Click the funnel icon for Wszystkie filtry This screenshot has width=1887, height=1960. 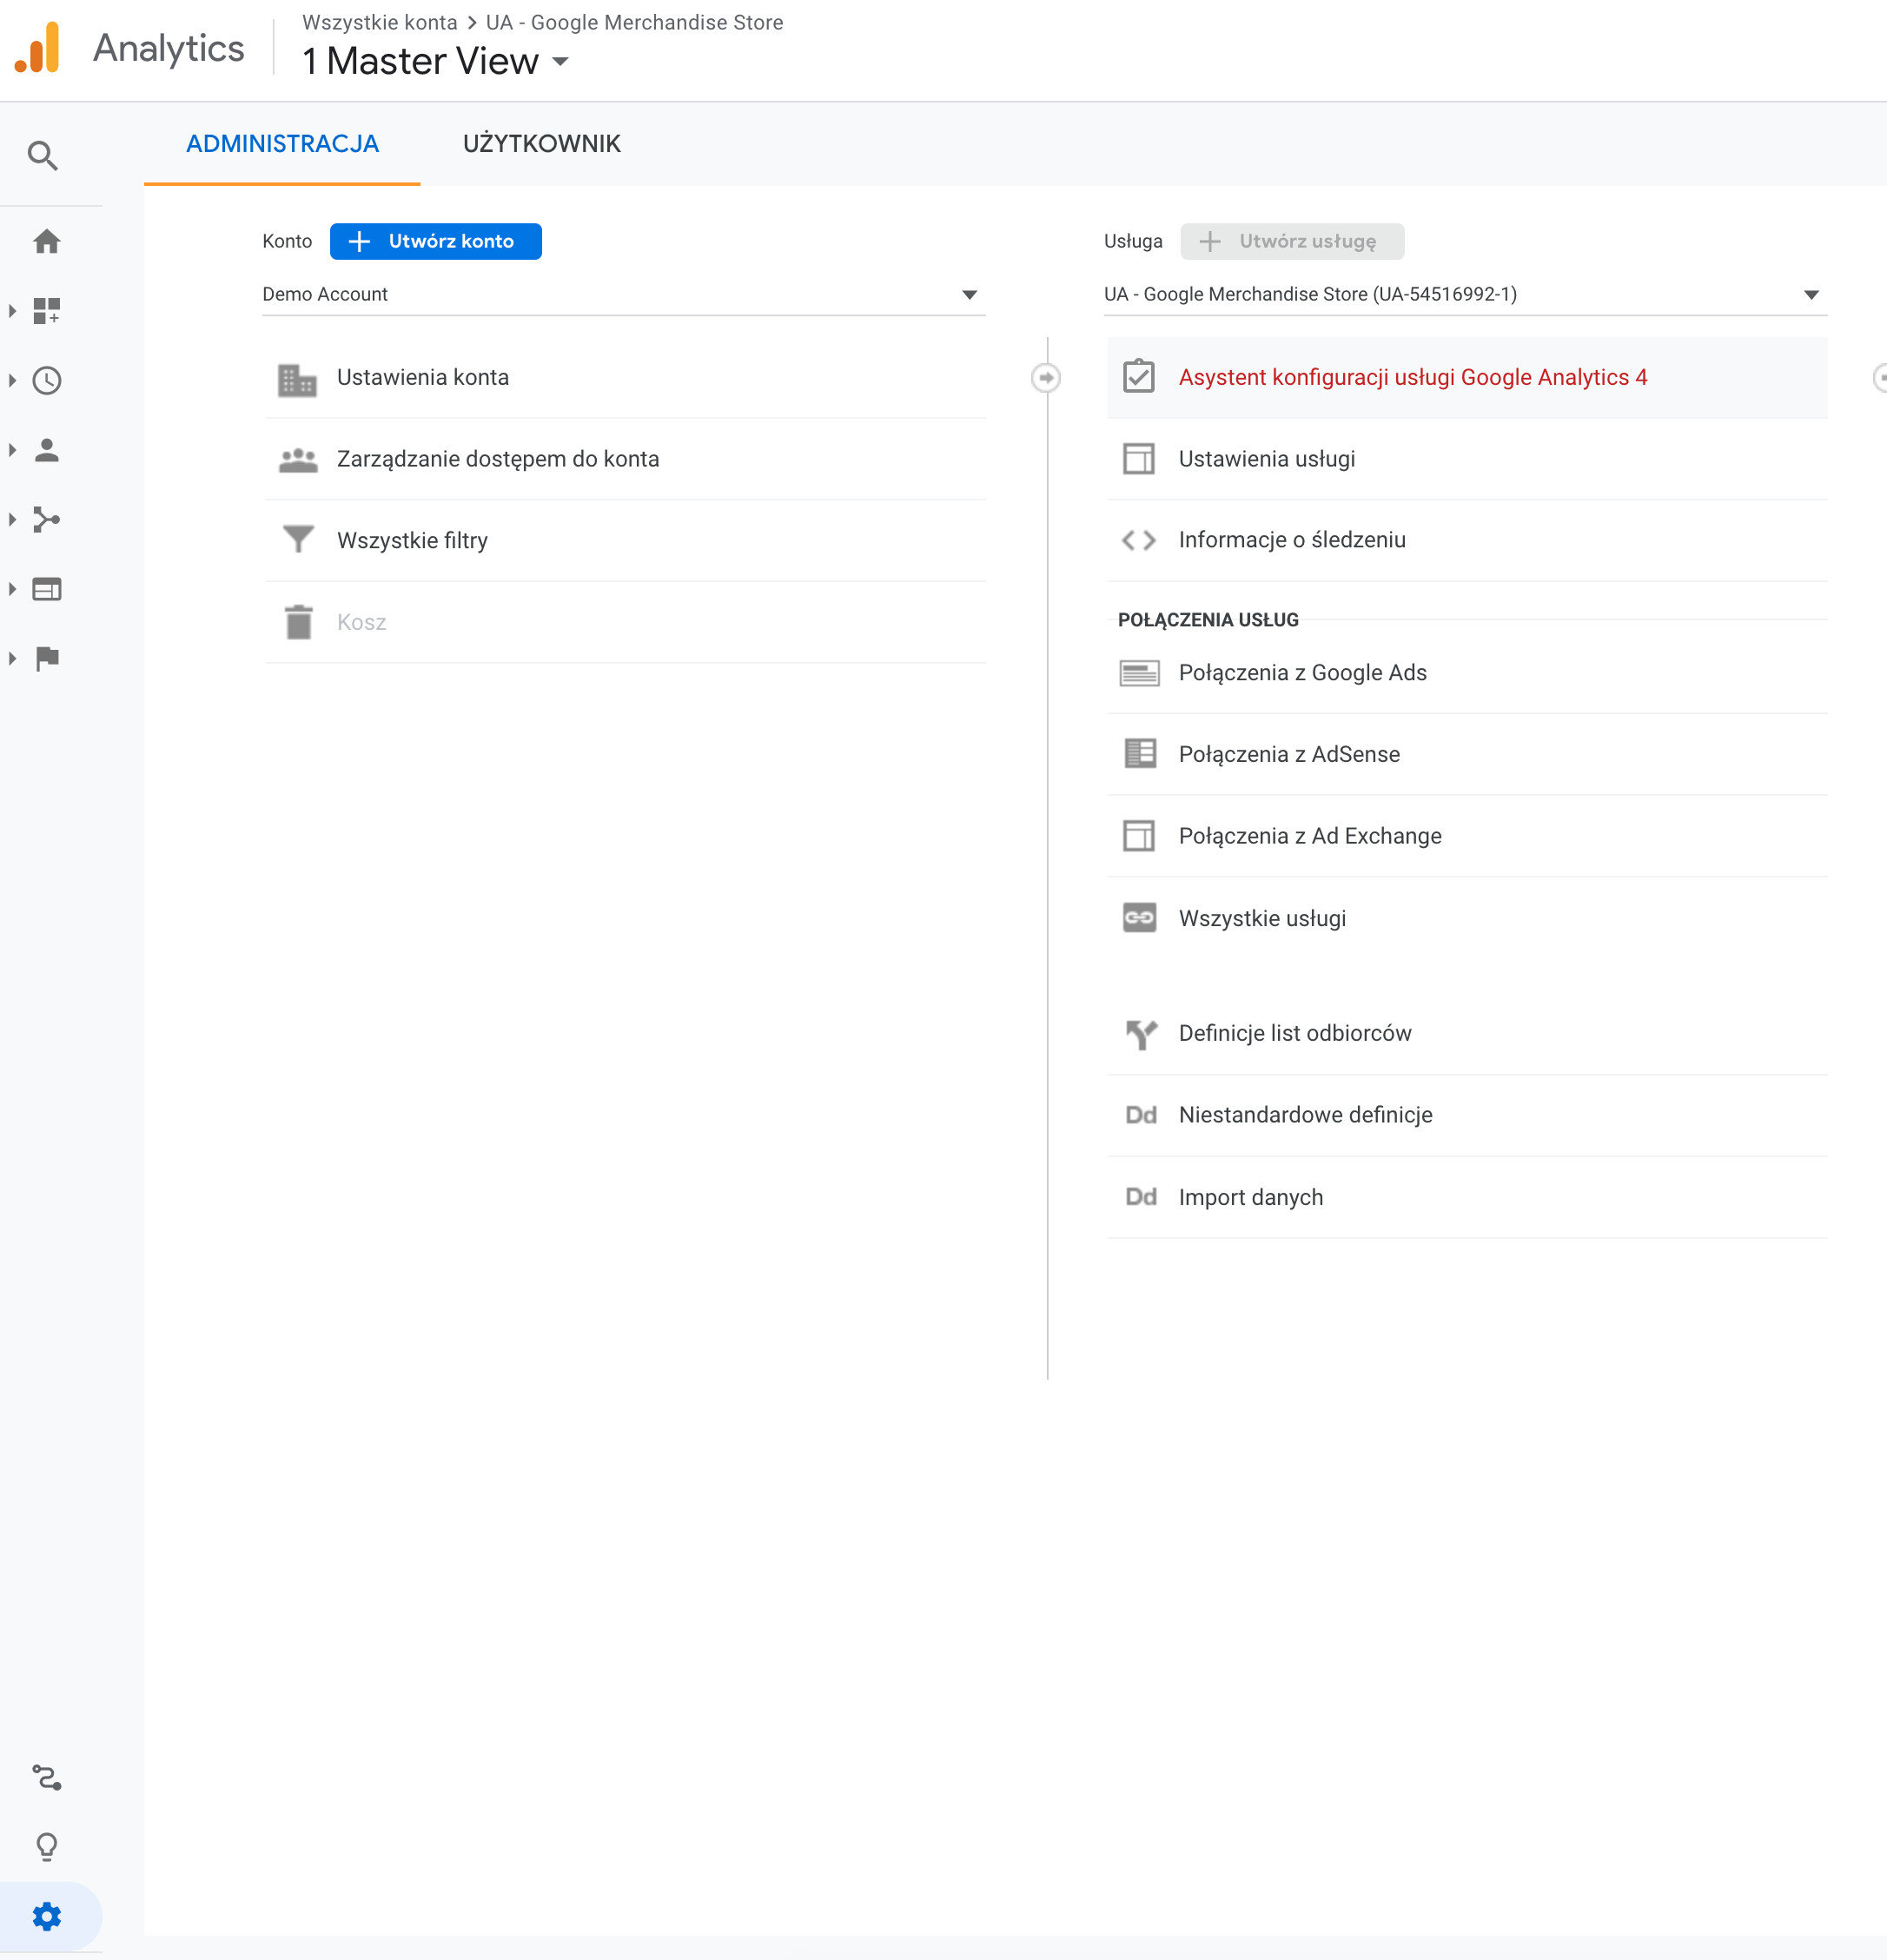point(298,540)
